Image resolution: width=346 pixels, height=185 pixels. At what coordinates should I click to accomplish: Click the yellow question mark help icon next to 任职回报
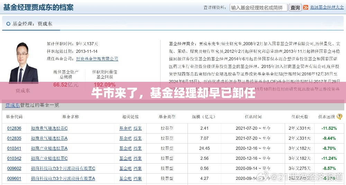coord(339,117)
